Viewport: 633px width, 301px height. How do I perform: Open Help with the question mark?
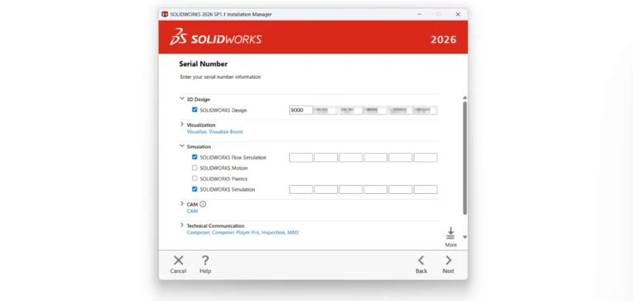(205, 261)
